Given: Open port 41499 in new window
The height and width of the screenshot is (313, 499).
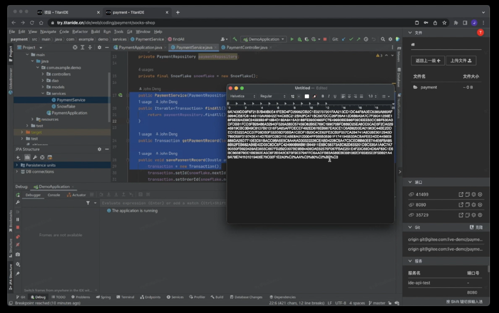Looking at the screenshot, I should 461,194.
